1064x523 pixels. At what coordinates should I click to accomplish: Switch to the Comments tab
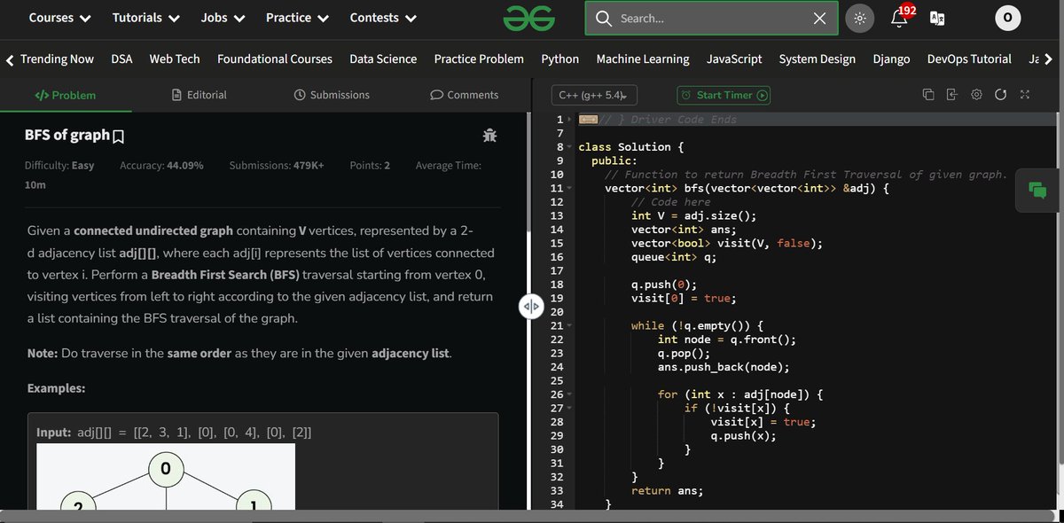pyautogui.click(x=464, y=95)
